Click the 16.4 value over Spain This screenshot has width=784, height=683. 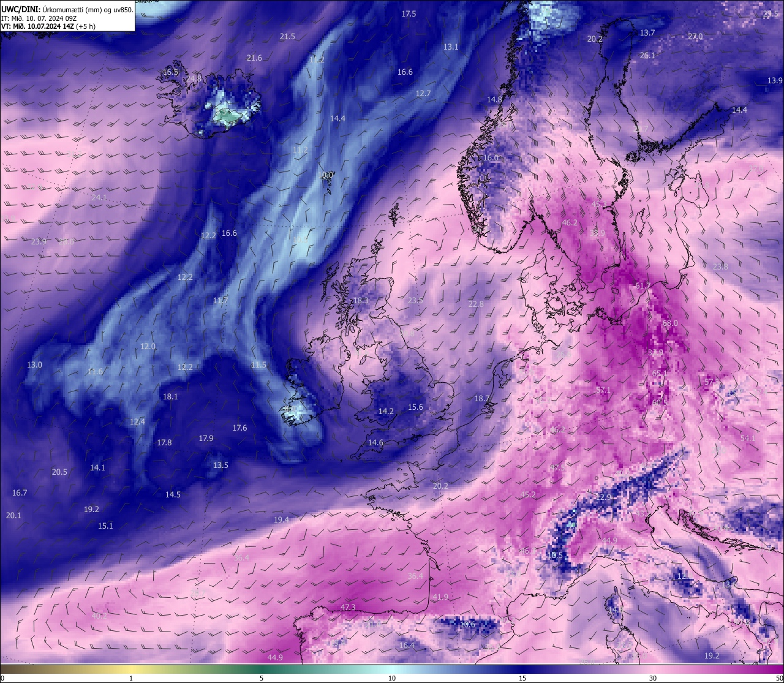click(407, 645)
